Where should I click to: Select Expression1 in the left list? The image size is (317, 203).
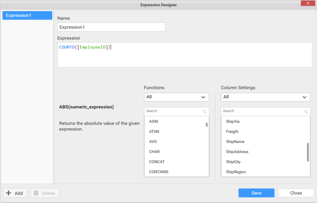click(27, 16)
